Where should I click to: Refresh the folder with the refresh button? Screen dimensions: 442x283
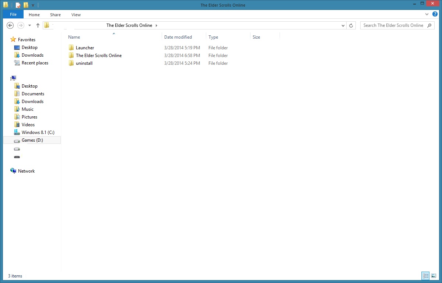click(x=351, y=25)
